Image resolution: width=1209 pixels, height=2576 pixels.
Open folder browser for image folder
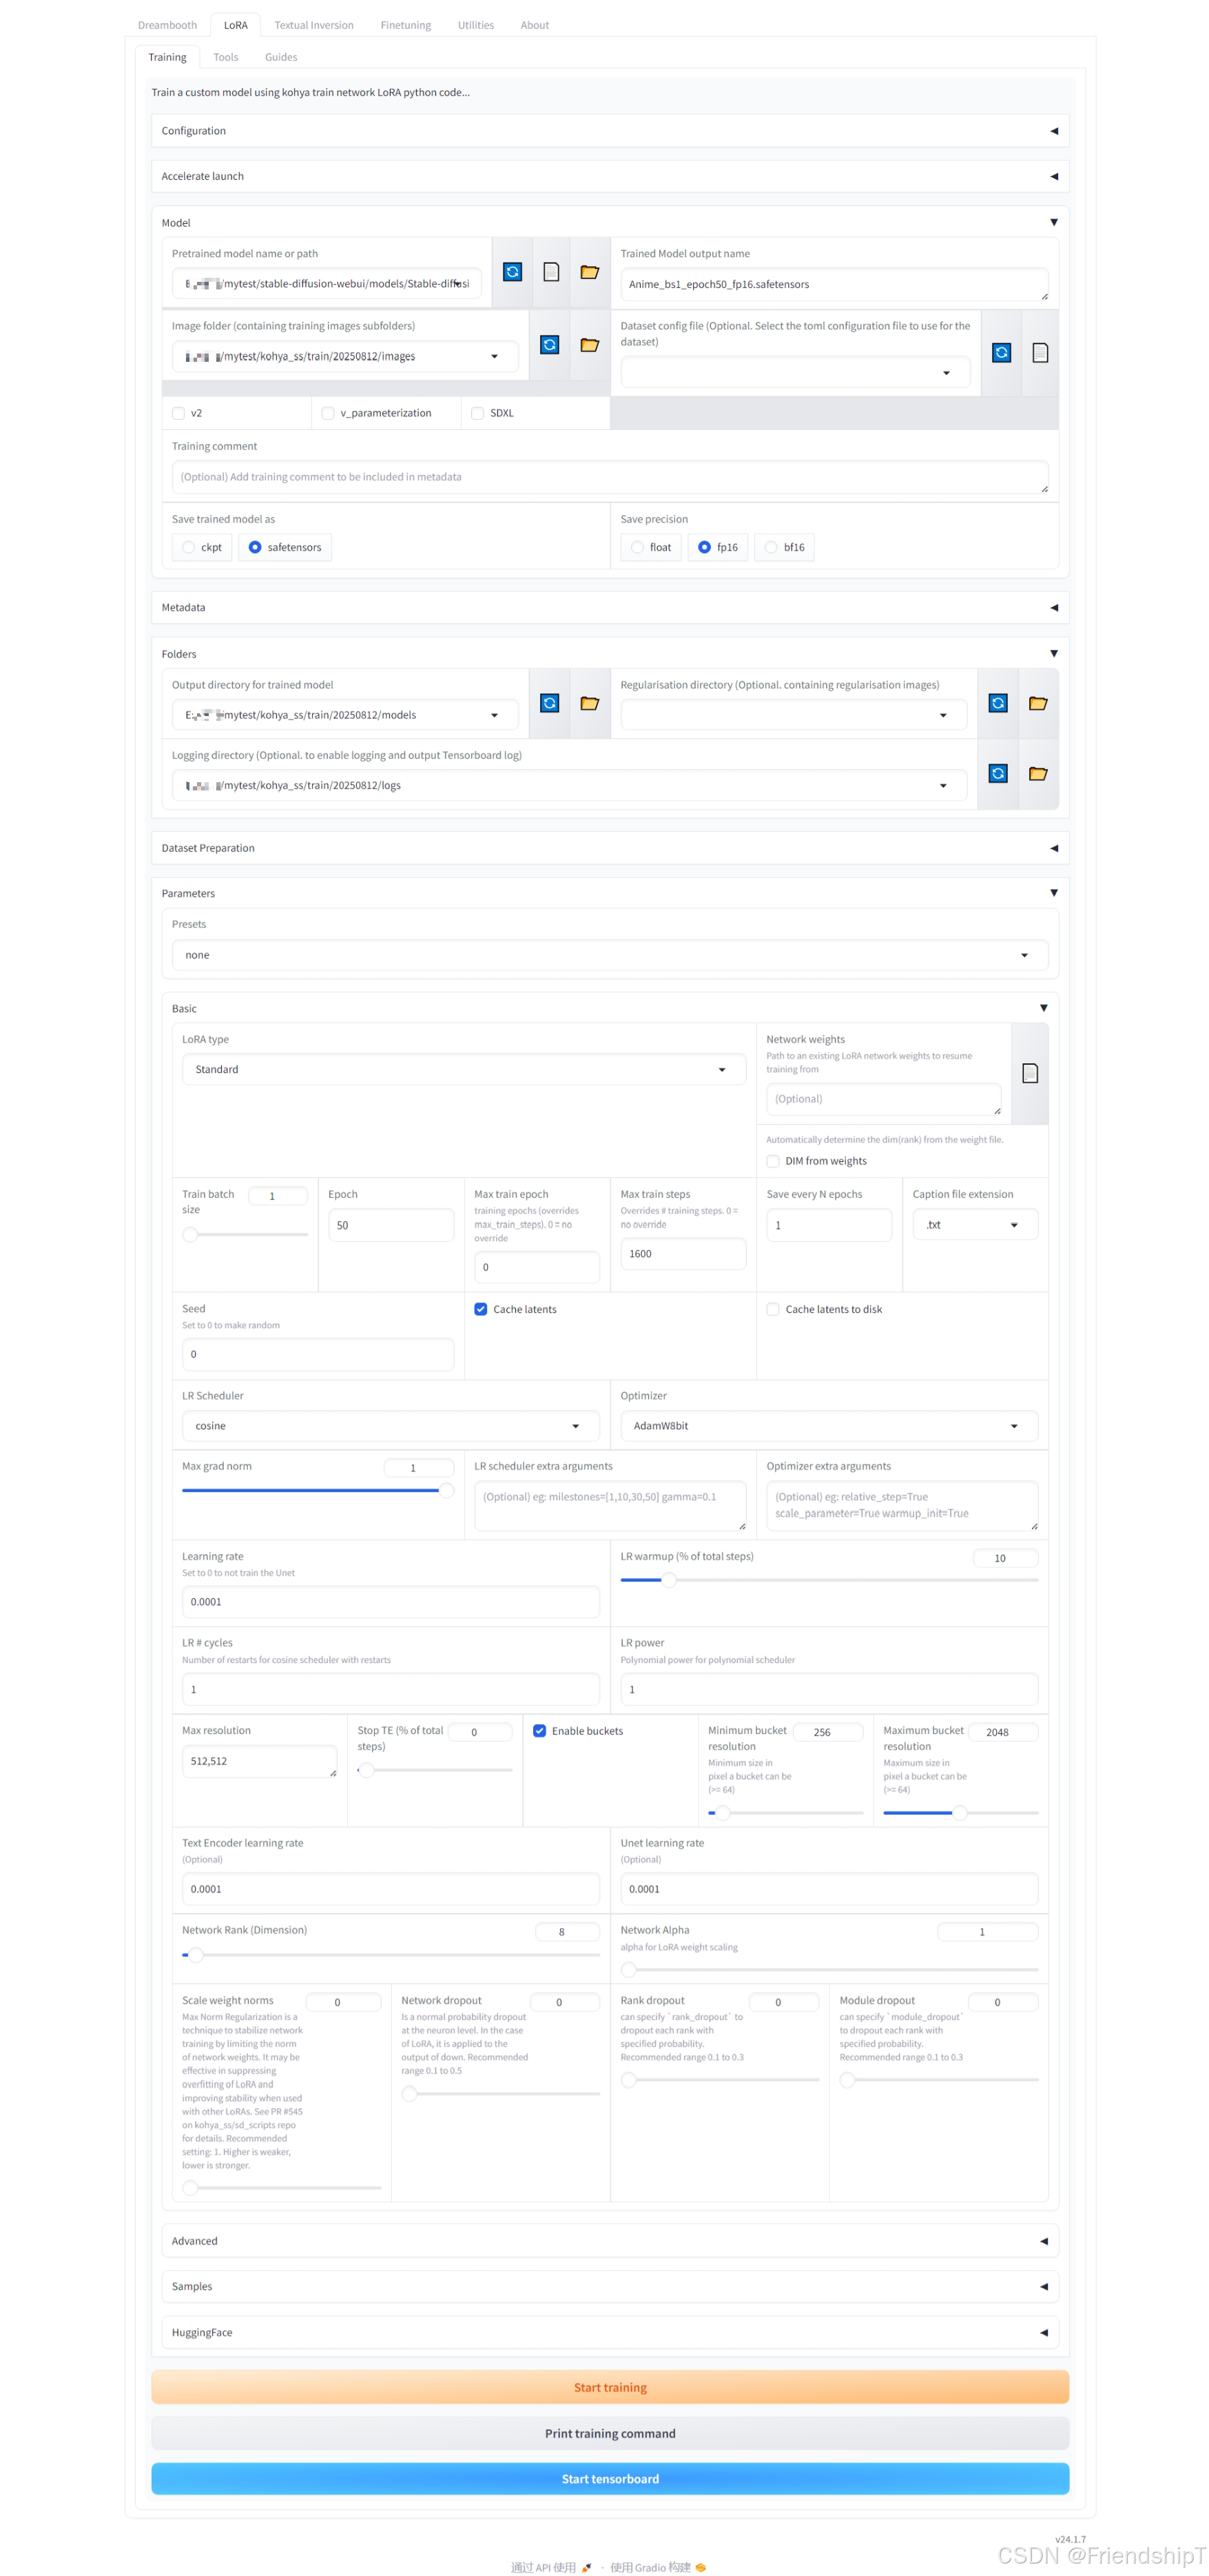pyautogui.click(x=590, y=344)
